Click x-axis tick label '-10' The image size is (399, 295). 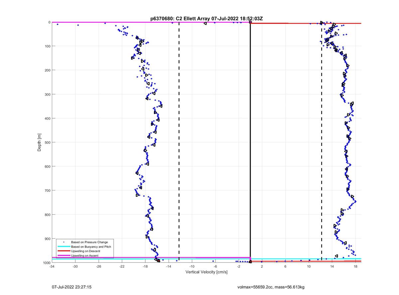click(x=192, y=266)
